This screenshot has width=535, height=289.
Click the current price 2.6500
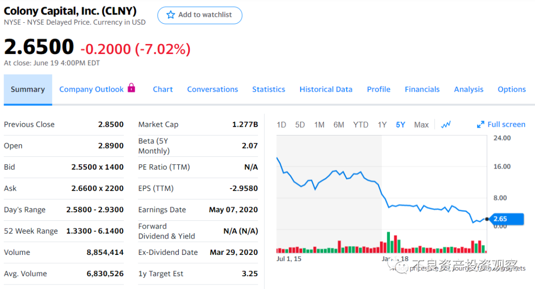click(39, 47)
